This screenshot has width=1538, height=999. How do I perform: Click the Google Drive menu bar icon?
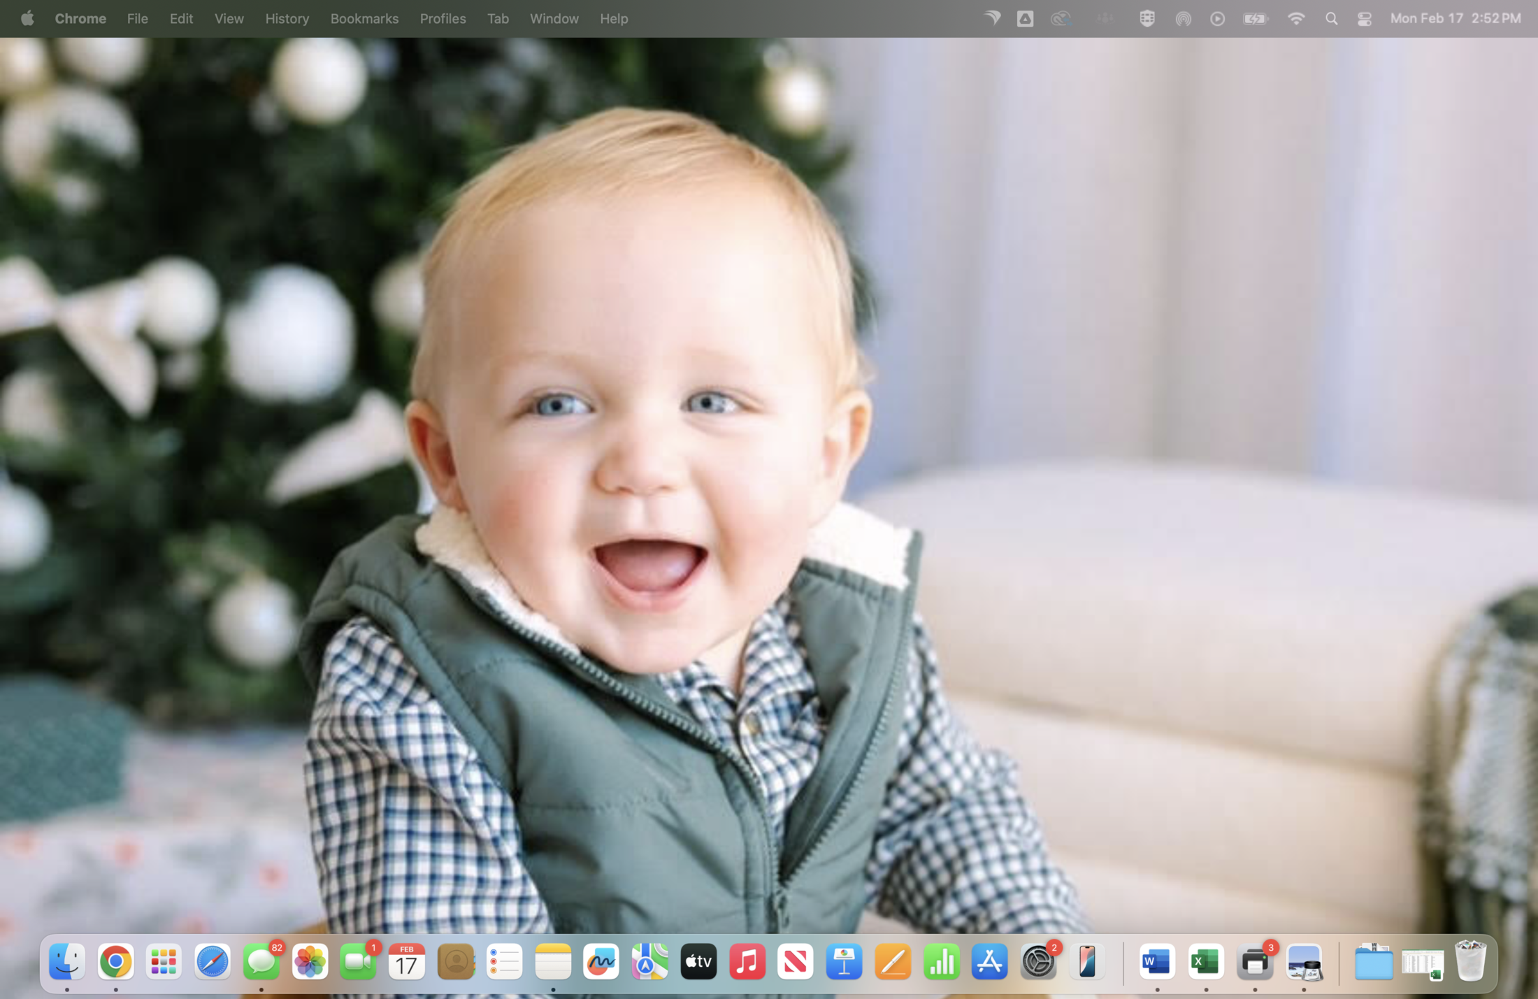pos(1025,19)
